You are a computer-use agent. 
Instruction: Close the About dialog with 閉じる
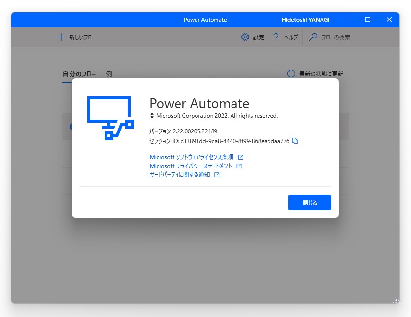point(309,203)
